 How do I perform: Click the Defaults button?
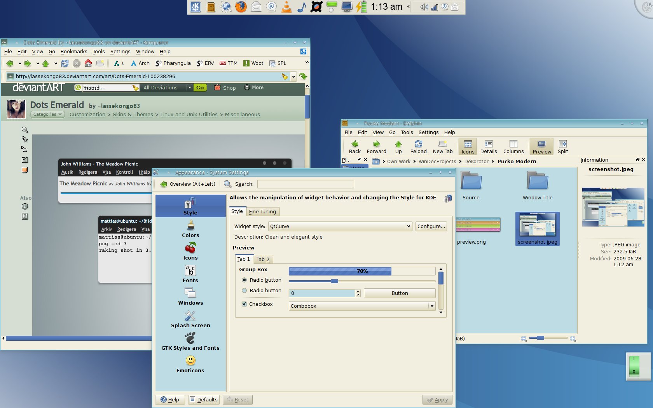[204, 399]
